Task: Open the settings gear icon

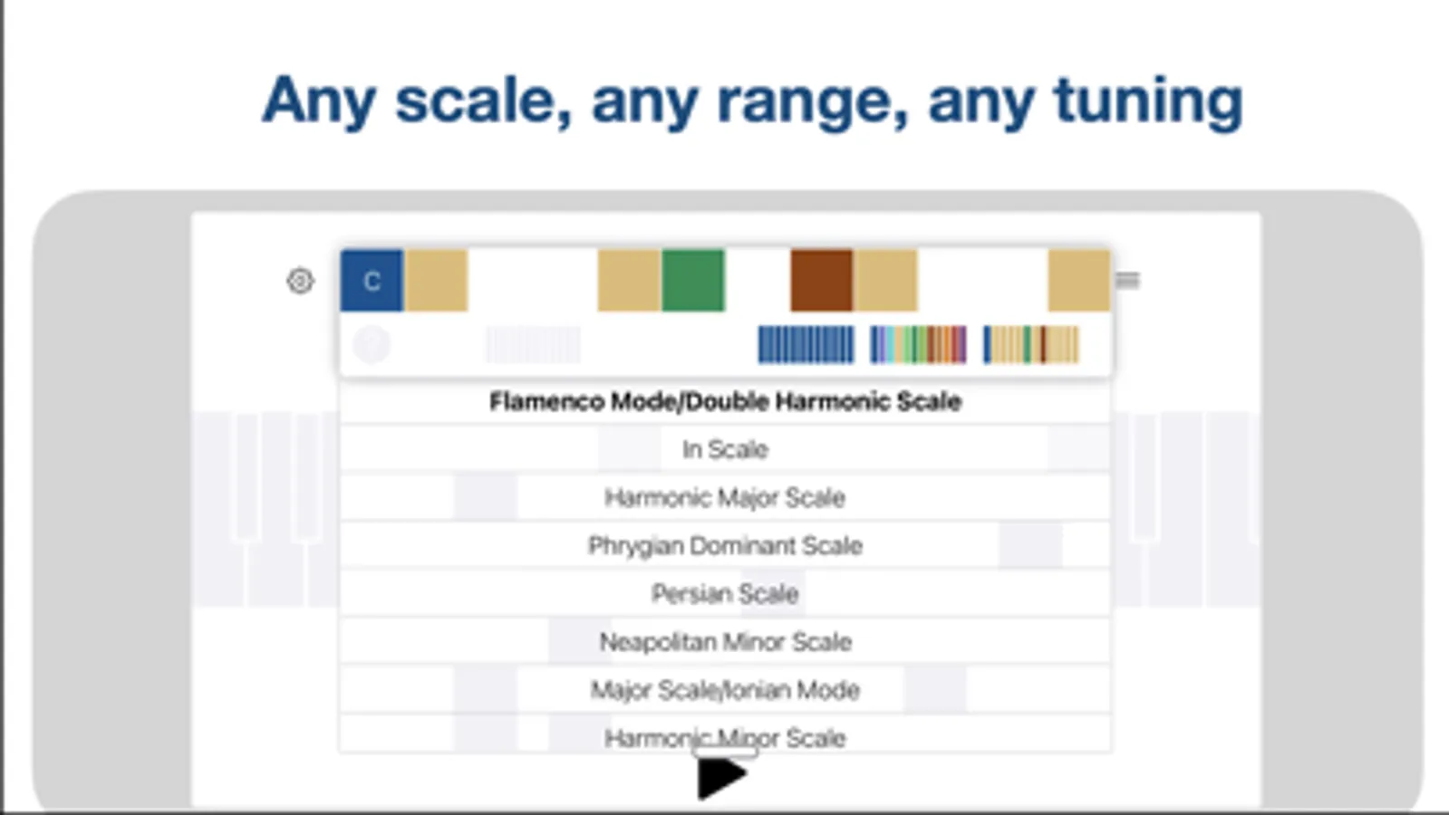Action: click(x=300, y=281)
